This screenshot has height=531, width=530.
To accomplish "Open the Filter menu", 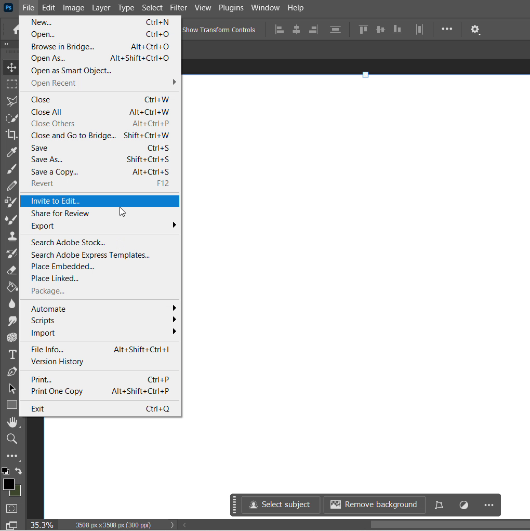I will tap(178, 7).
